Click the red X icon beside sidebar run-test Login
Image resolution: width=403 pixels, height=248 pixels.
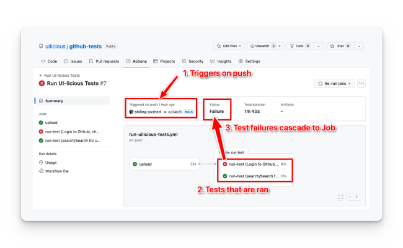pos(41,131)
